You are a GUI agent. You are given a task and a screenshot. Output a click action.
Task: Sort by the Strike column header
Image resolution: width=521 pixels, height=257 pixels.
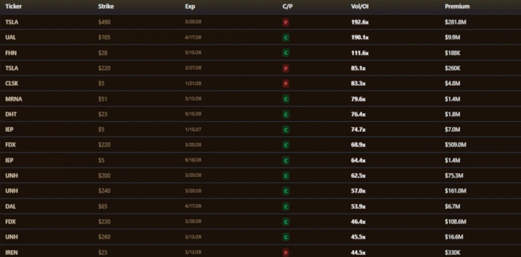pos(106,6)
